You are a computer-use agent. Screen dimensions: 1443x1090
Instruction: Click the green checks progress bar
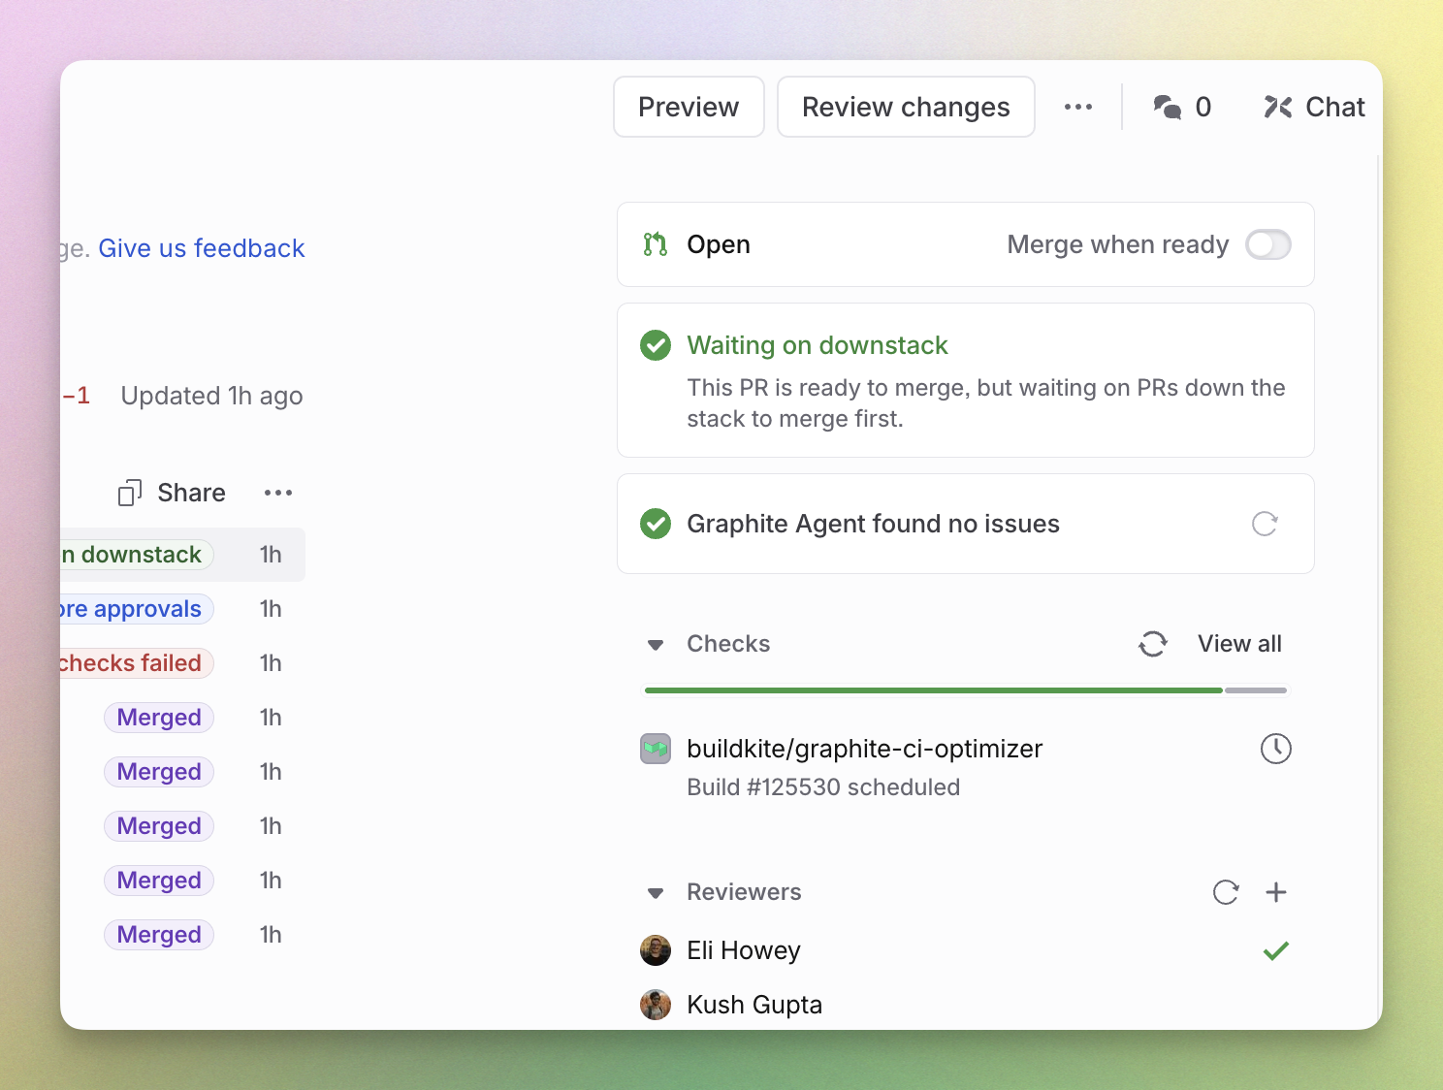coord(933,689)
